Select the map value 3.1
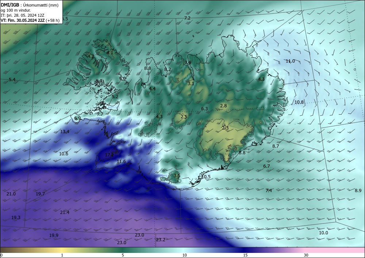The width and height of the screenshot is (365, 258). tap(191, 84)
